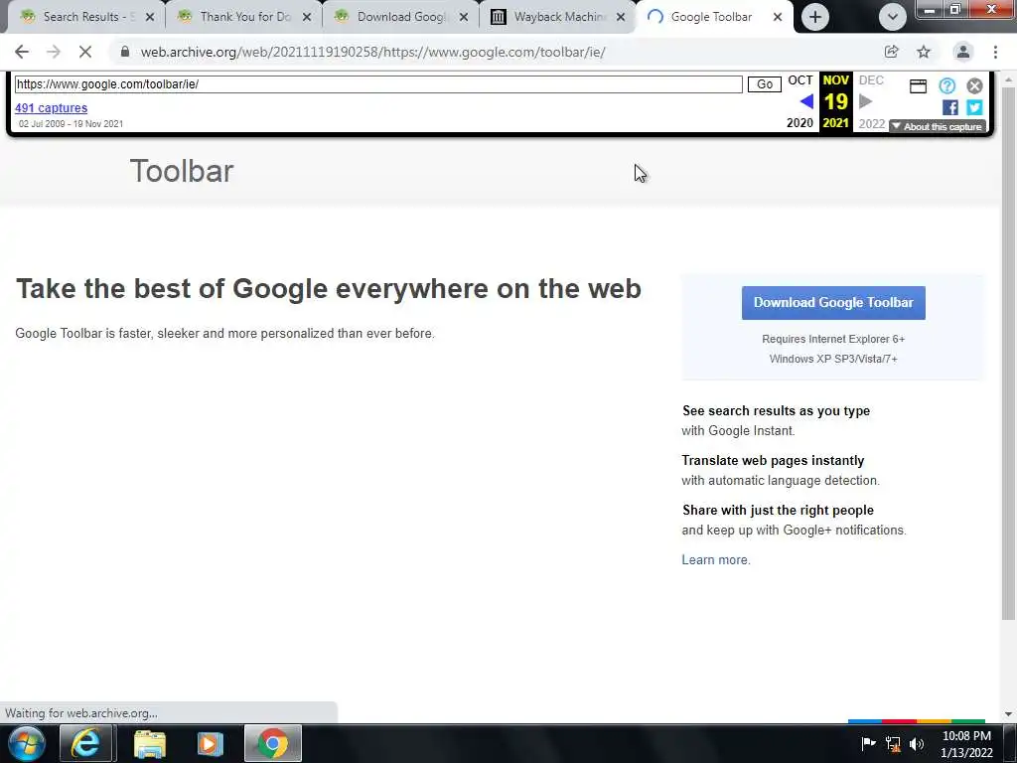Click the lock icon in address bar
Image resolution: width=1017 pixels, height=763 pixels.
click(x=124, y=52)
